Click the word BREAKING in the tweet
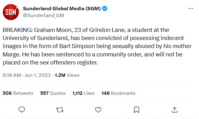Viewport: 199px width, 119px height. (x=18, y=30)
